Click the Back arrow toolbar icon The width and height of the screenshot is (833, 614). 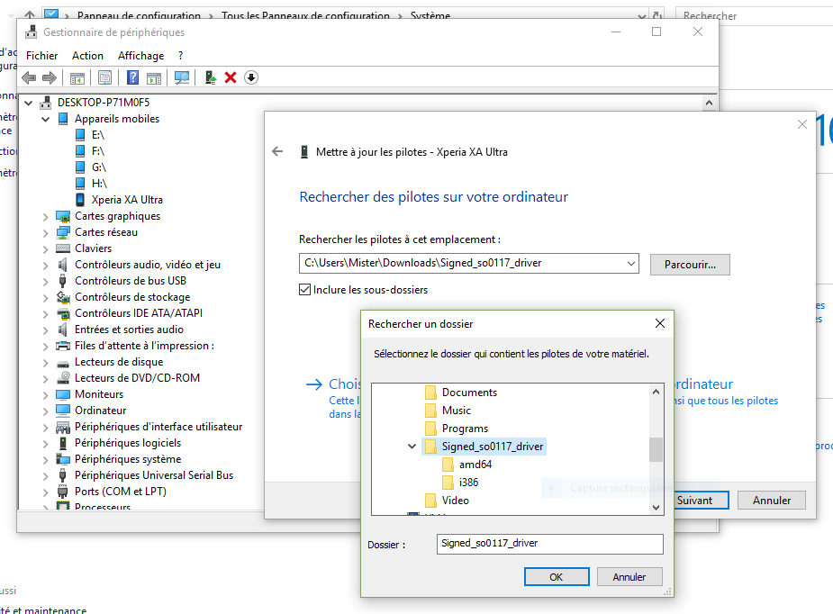pos(29,78)
